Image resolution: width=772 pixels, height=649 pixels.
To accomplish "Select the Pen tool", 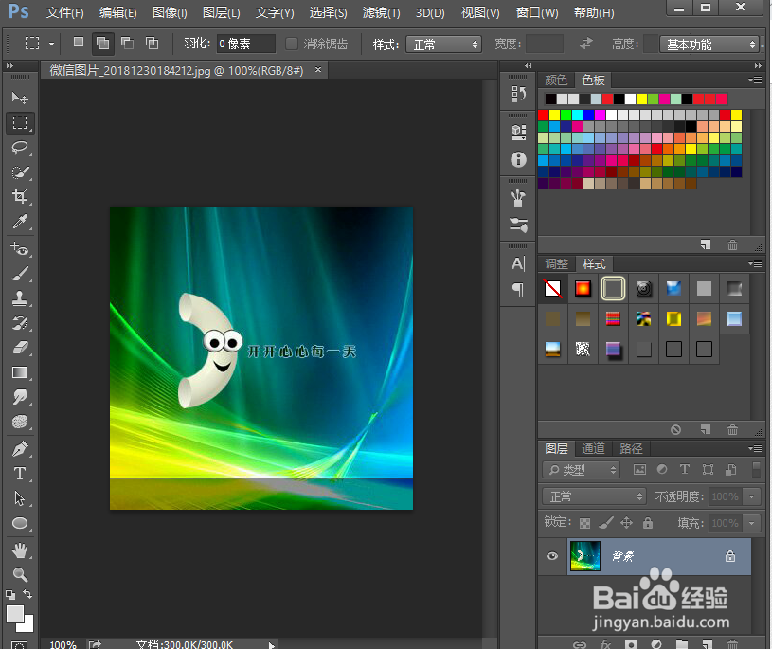I will point(20,449).
